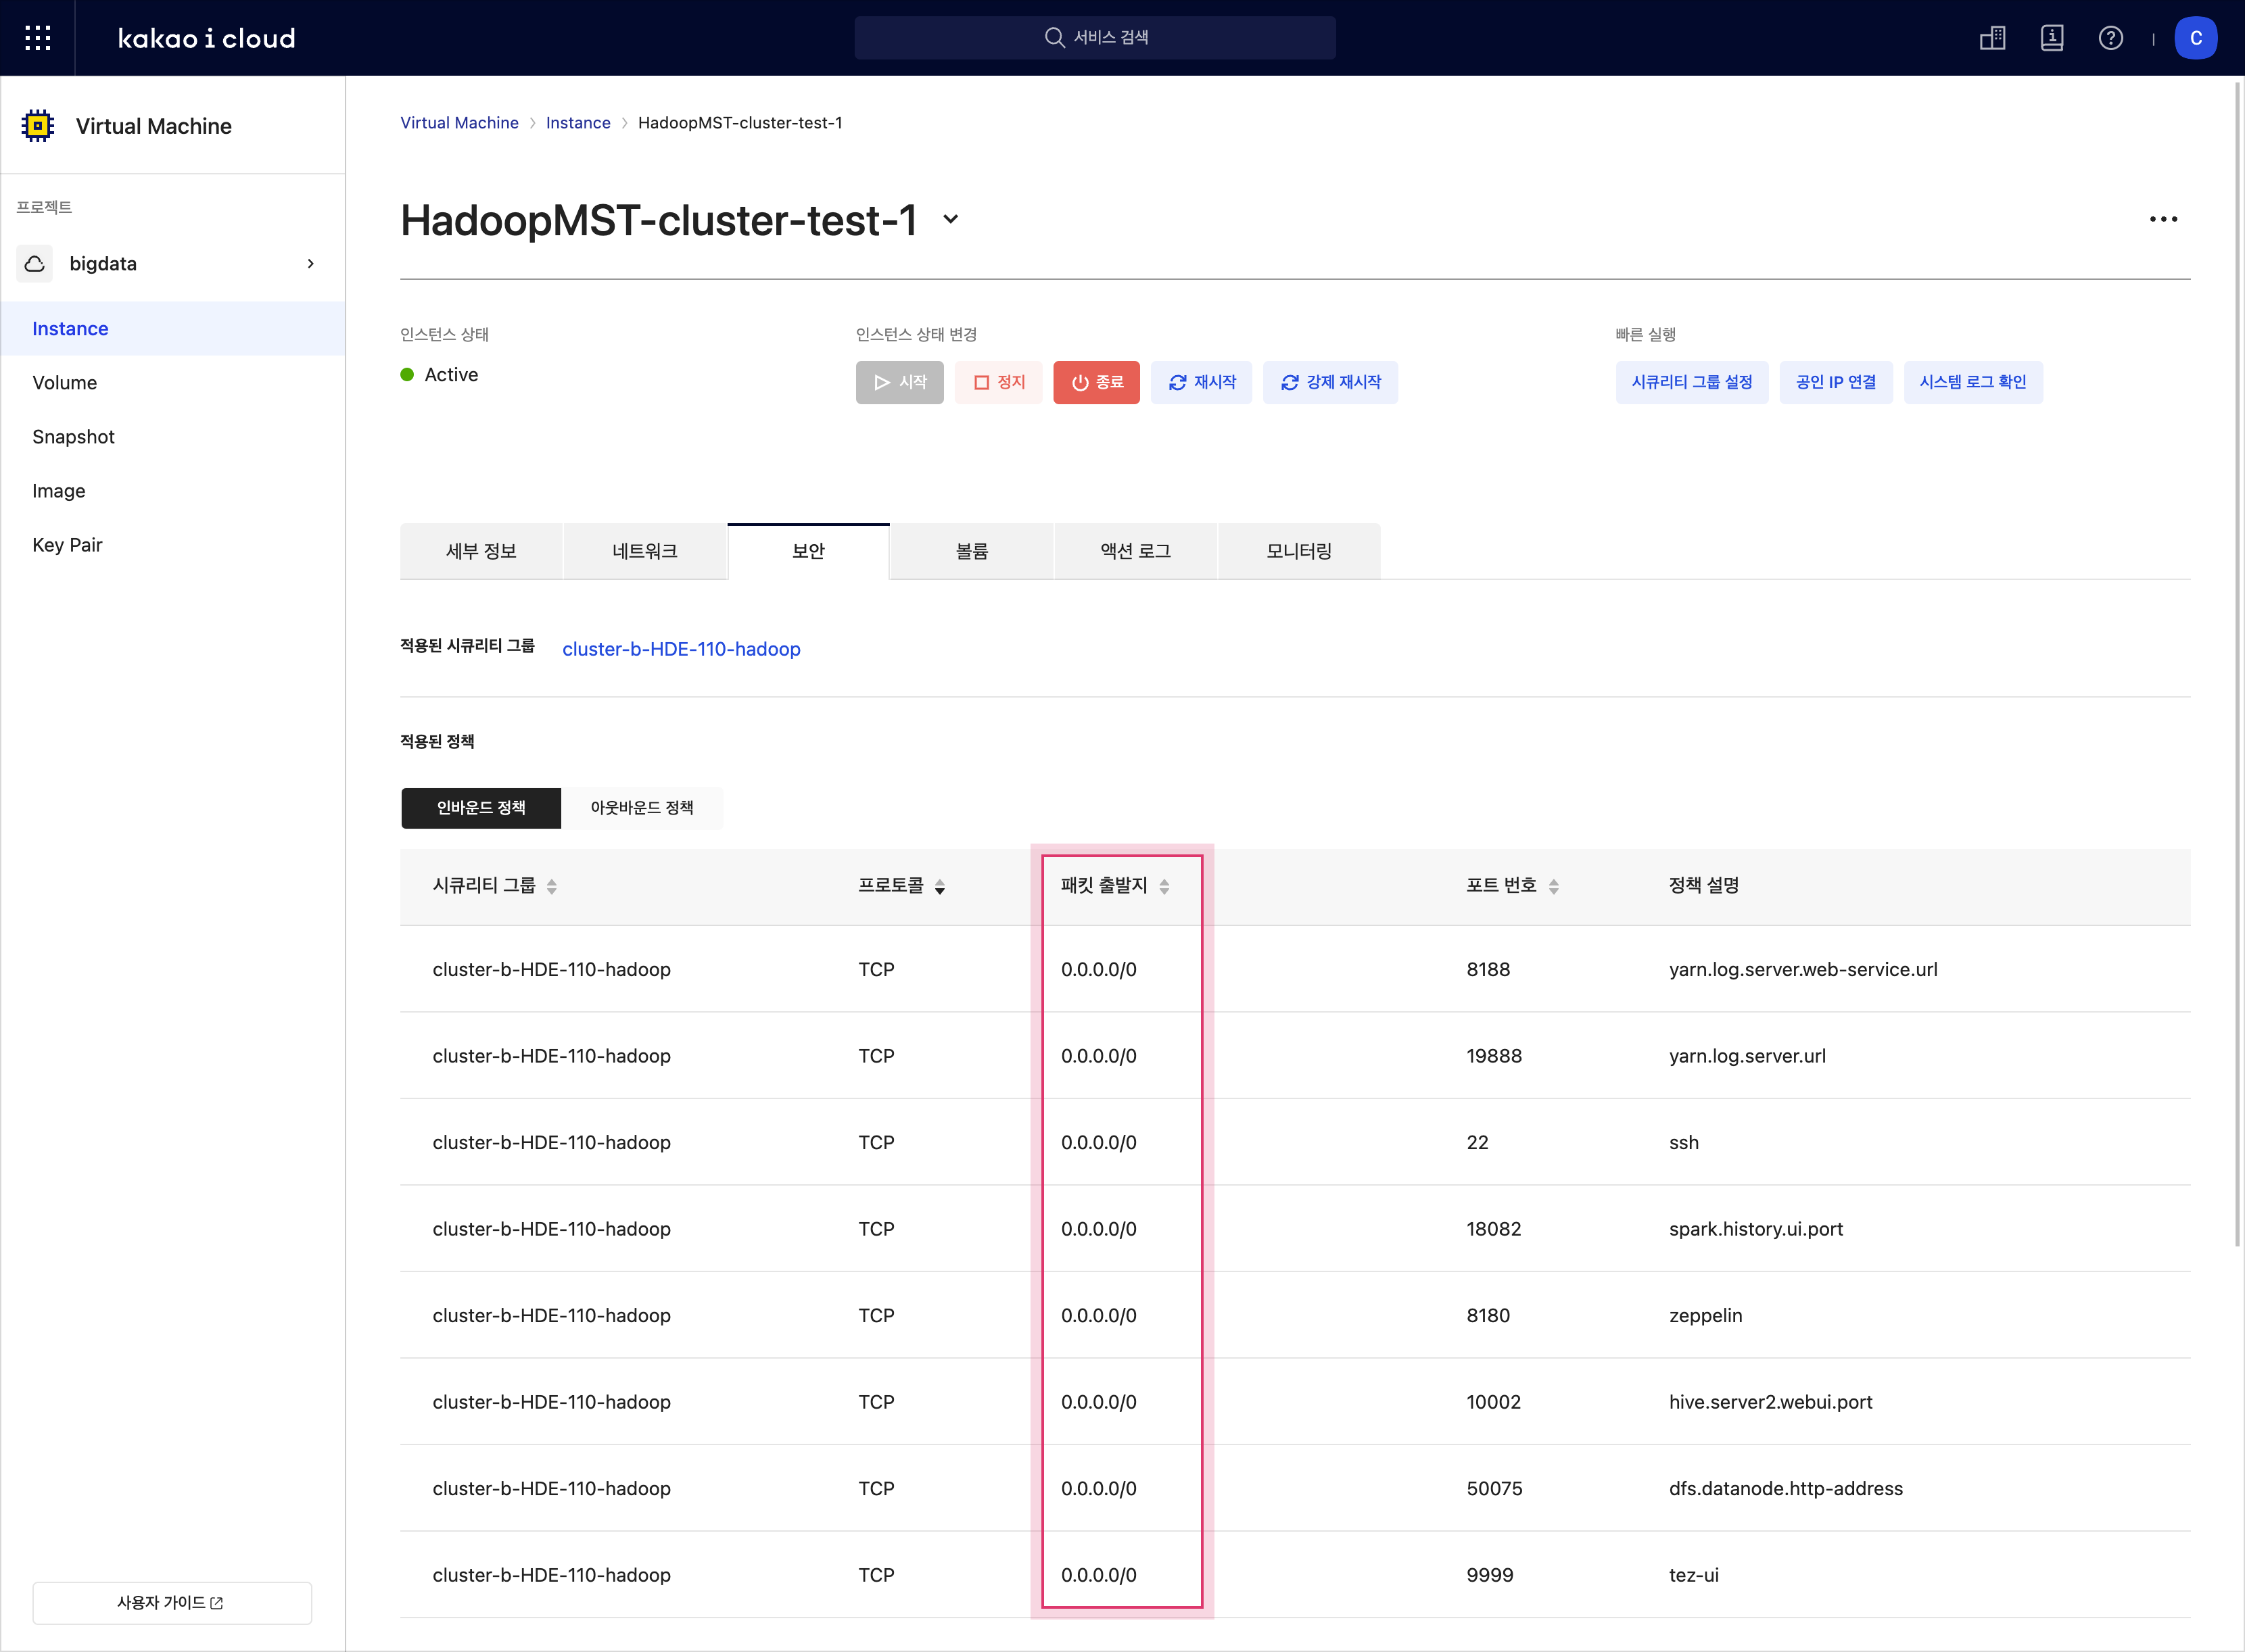Switch to the 세부 정보 tab
2245x1652 pixels.
481,551
